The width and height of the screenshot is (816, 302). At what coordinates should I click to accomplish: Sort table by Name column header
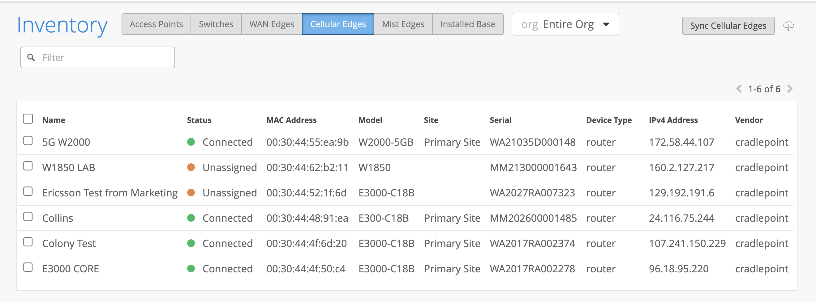(x=54, y=120)
